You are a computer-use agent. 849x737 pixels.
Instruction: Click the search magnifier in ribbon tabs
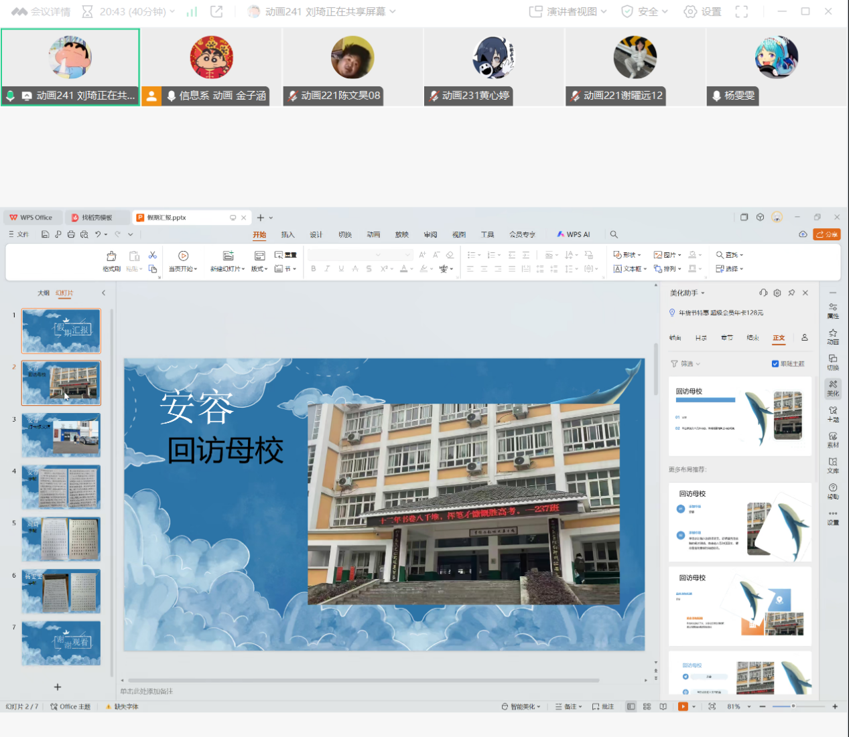(614, 234)
